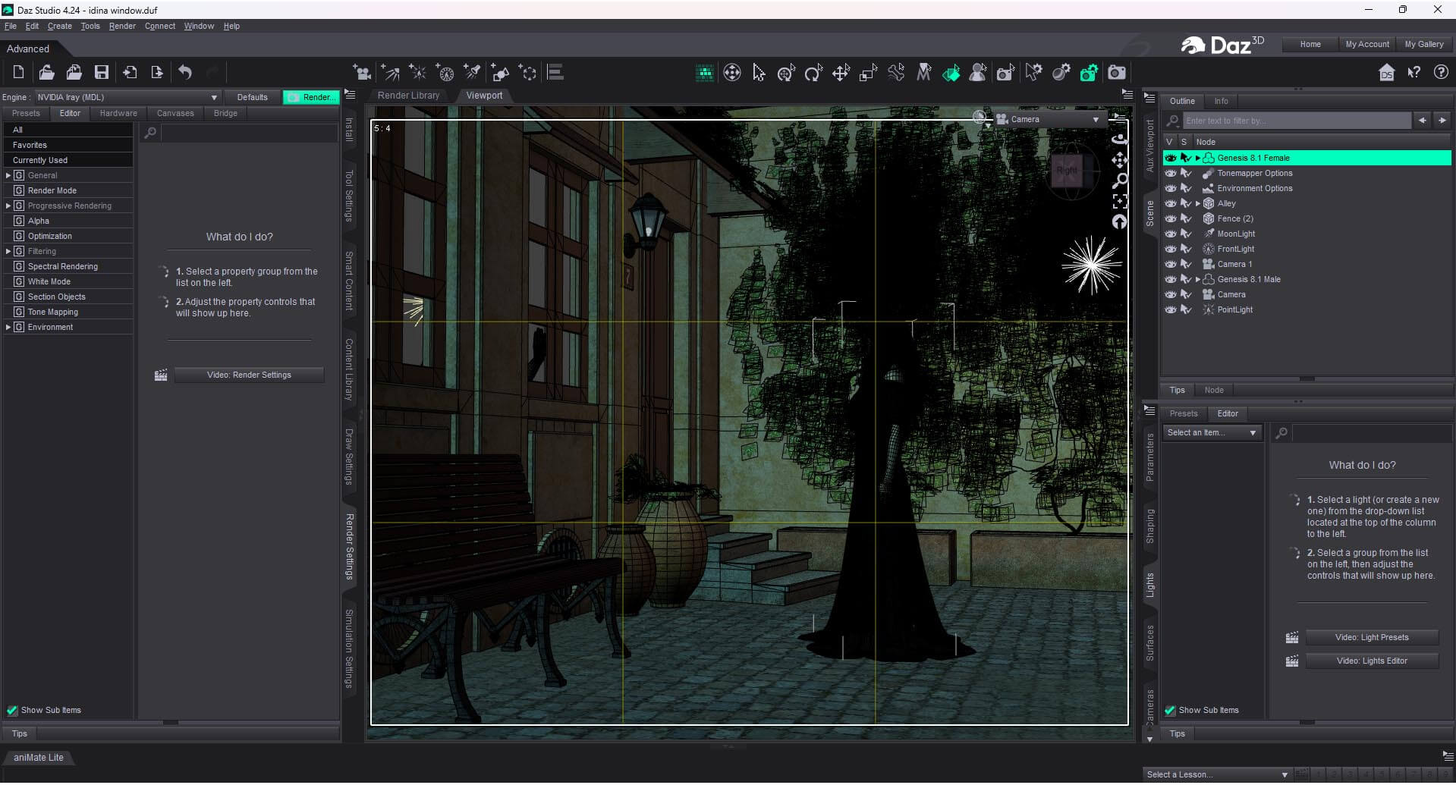Image resolution: width=1456 pixels, height=785 pixels.
Task: Click the Undo arrow icon
Action: (185, 73)
